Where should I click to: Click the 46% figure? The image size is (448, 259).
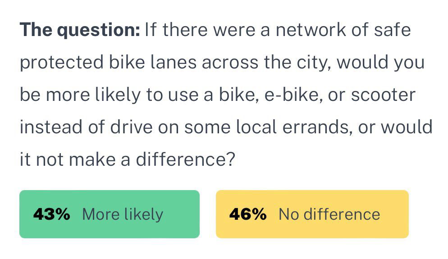tap(247, 214)
